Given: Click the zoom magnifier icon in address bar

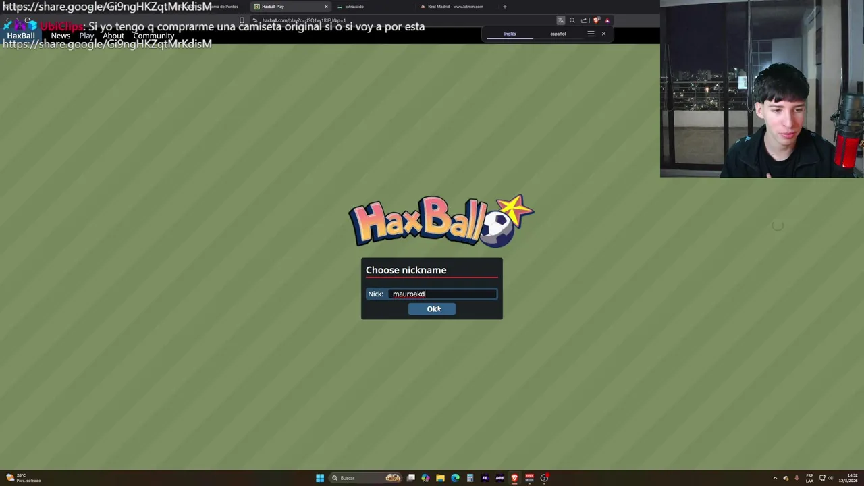Looking at the screenshot, I should [572, 20].
